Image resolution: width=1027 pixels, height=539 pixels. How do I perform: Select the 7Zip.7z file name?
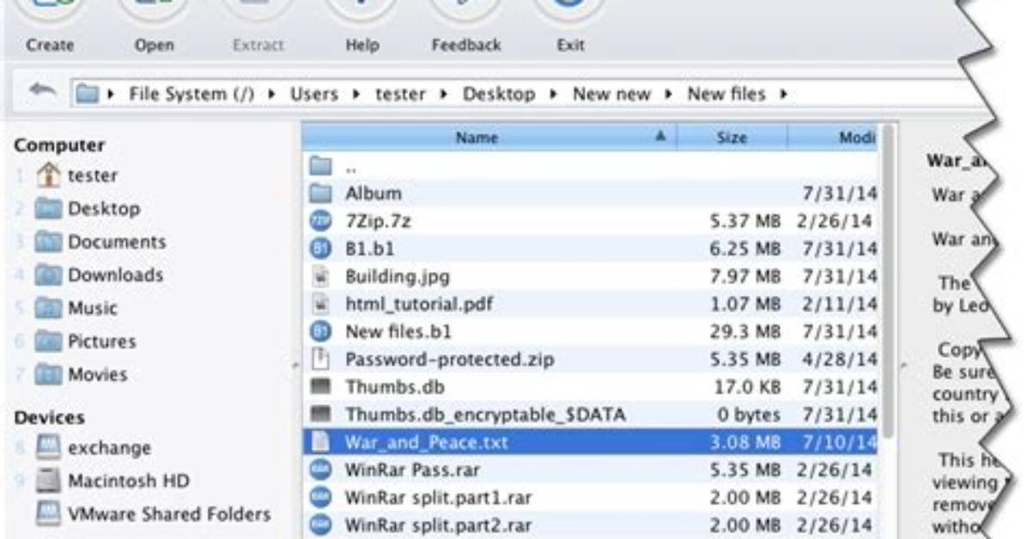378,221
